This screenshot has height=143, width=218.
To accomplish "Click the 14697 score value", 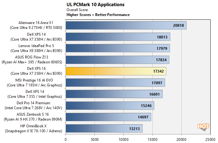I will click(143, 117).
